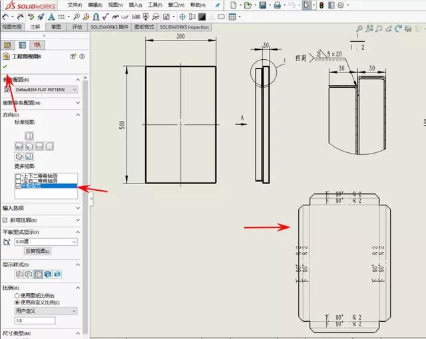Click the 反转视图 button

coord(37,251)
